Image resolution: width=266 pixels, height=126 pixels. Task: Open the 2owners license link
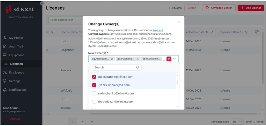[x=158, y=30]
